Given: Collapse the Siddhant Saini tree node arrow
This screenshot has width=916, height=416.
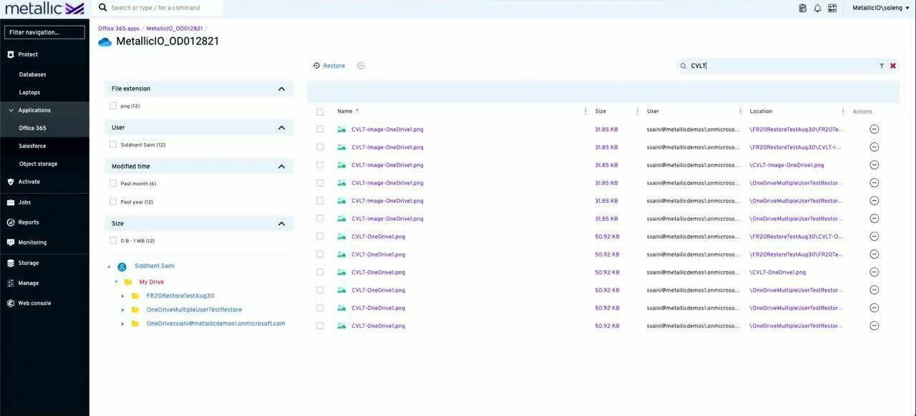Looking at the screenshot, I should pyautogui.click(x=109, y=267).
